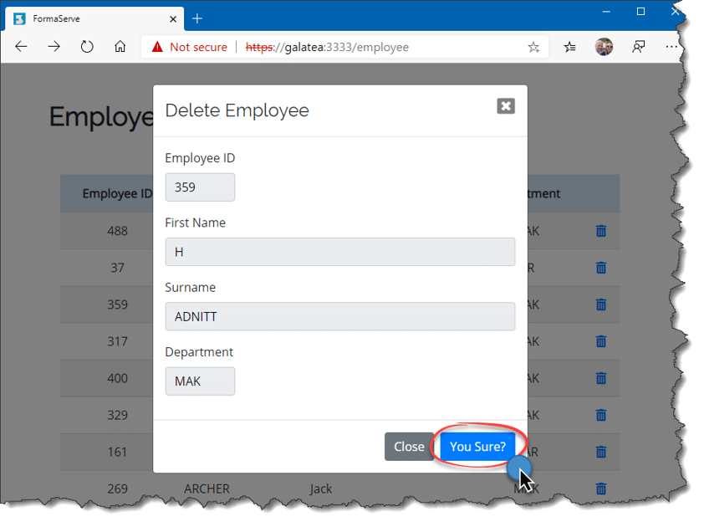Refresh the page with reload icon
This screenshot has height=527, width=704.
click(87, 47)
